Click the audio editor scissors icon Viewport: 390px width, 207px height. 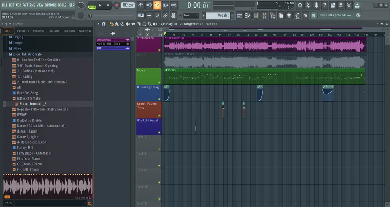click(308, 5)
